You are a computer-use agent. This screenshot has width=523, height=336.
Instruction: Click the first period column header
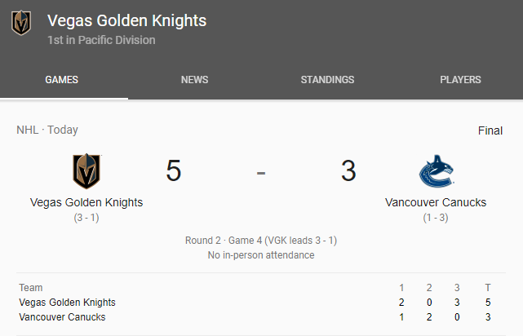coord(401,288)
